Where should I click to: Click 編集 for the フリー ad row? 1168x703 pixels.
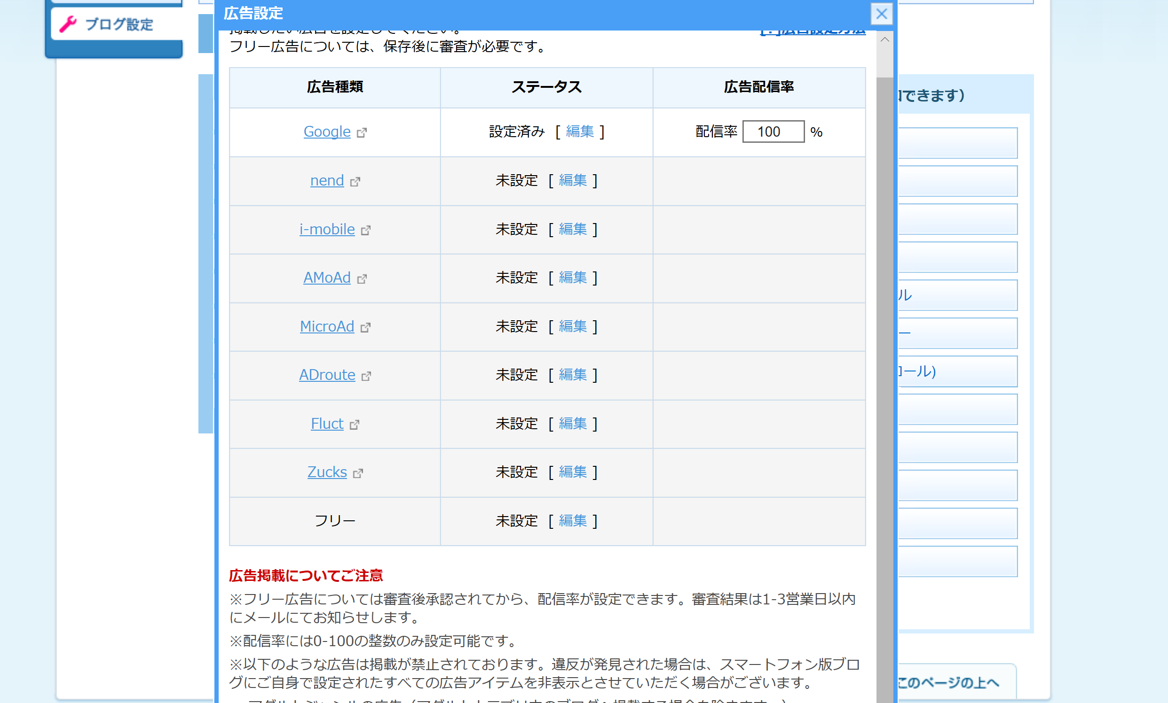[572, 521]
